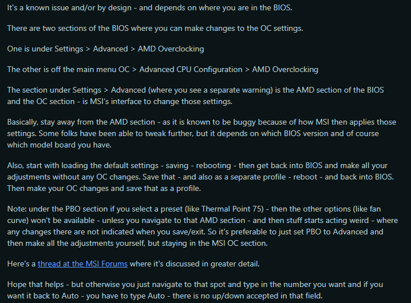Click the sentence "It's a known issue and/or by design"
Screen dimensions: 411x303
(69, 7)
